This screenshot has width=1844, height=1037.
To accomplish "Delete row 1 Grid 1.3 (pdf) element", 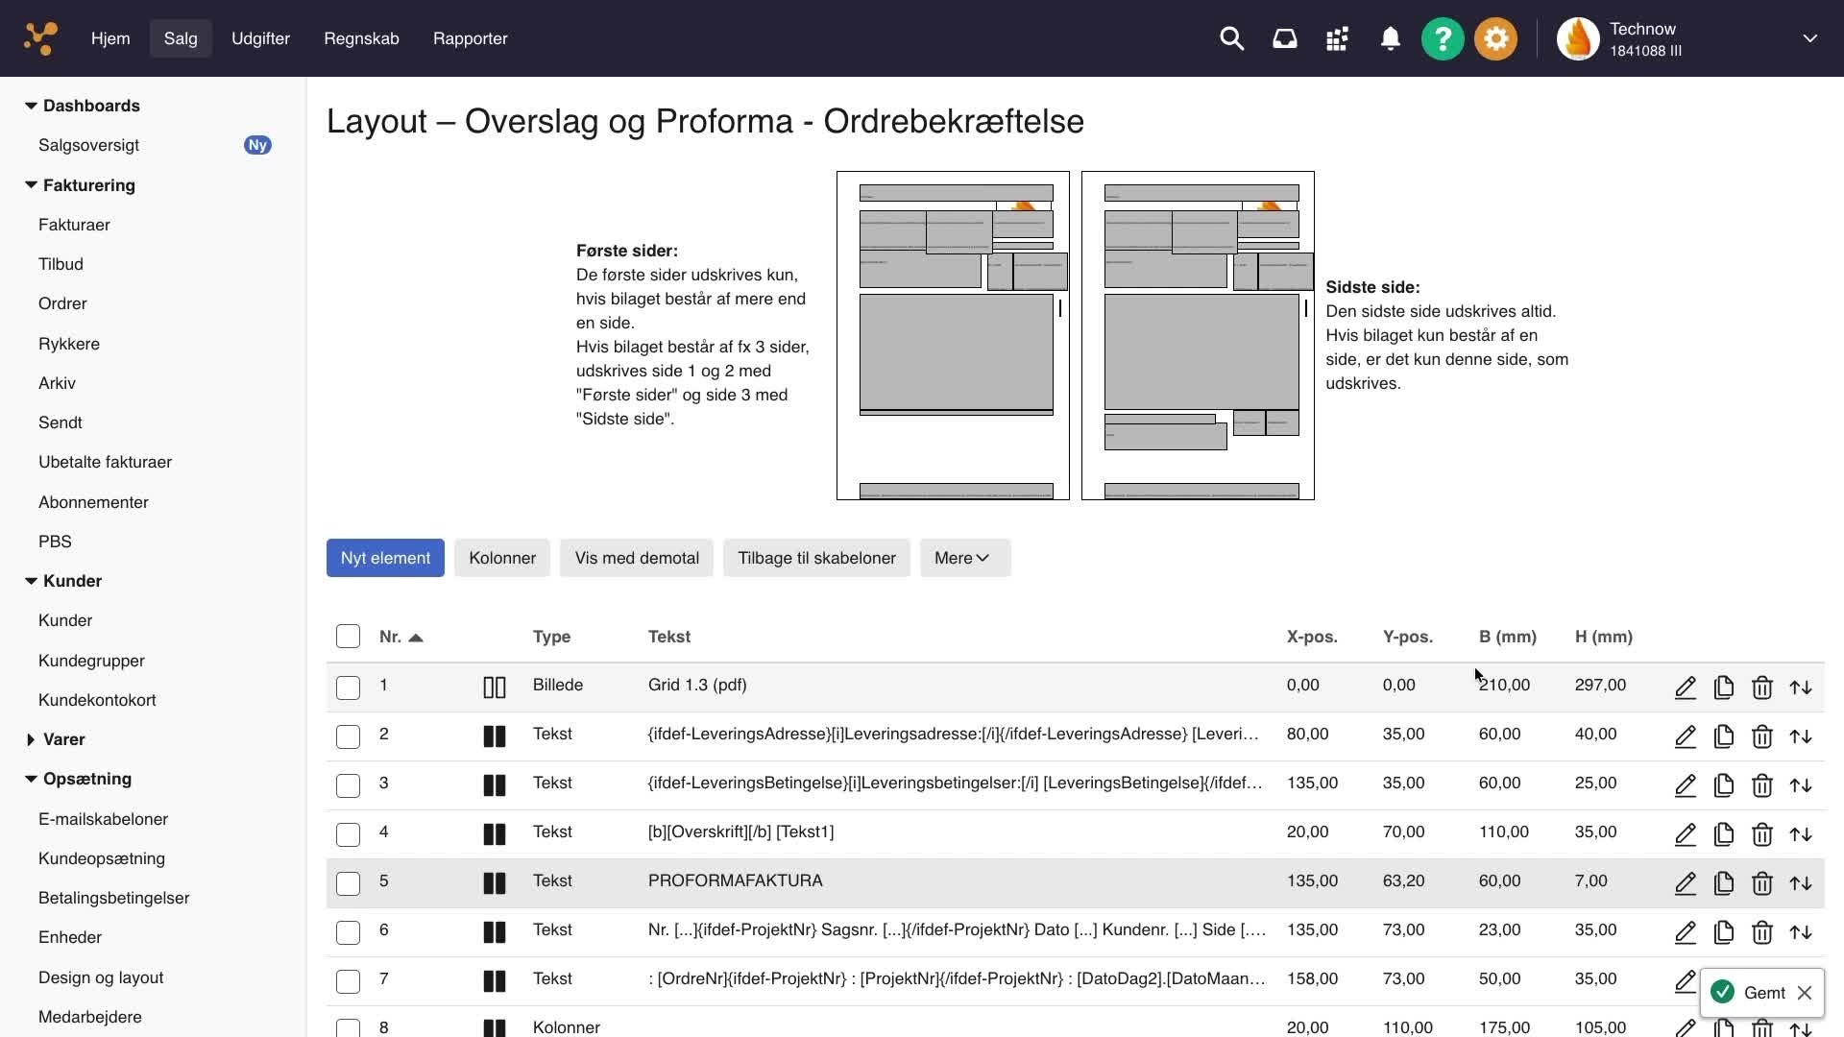I will tap(1761, 687).
